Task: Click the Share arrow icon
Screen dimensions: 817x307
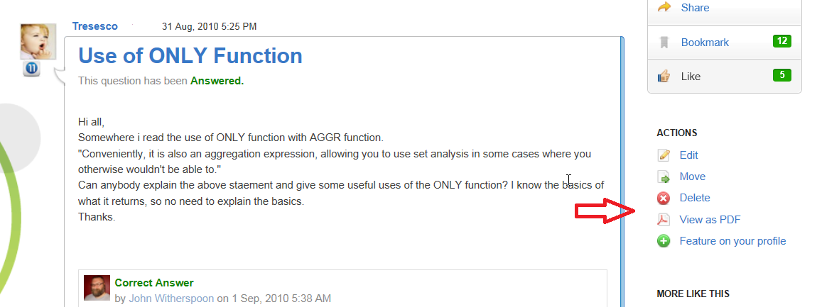Action: tap(664, 7)
